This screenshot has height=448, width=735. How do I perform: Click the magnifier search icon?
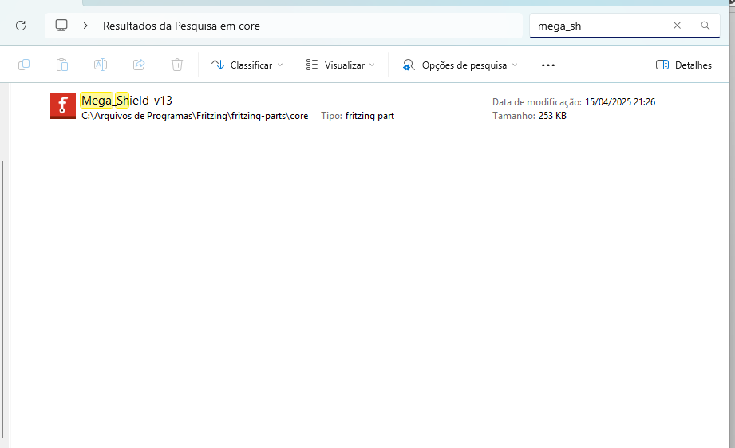pos(705,26)
